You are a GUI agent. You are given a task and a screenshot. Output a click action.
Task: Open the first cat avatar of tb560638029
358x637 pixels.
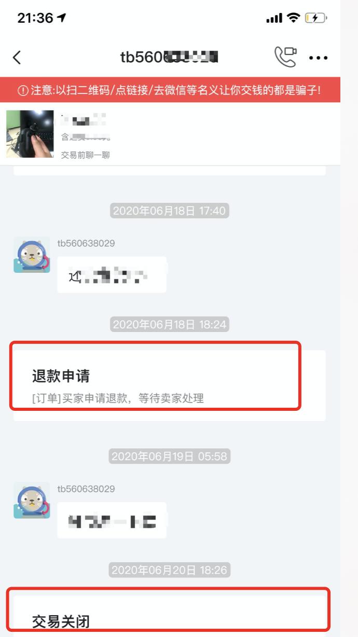click(x=32, y=255)
